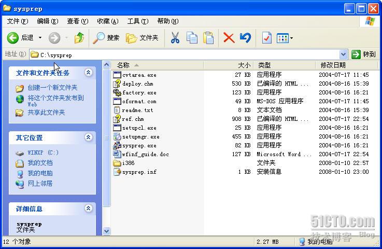Select the readme.txt document icon
The width and height of the screenshot is (382, 249).
coord(117,110)
